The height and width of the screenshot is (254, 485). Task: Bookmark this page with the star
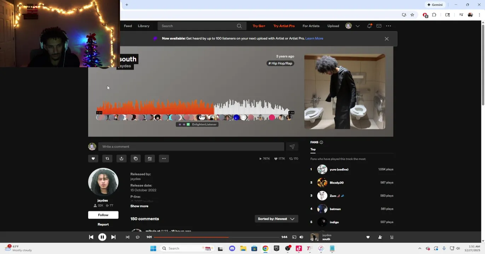pos(412,15)
